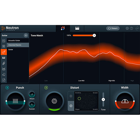
Task: Choose the Distorted Electric target
Action: click(x=18, y=45)
